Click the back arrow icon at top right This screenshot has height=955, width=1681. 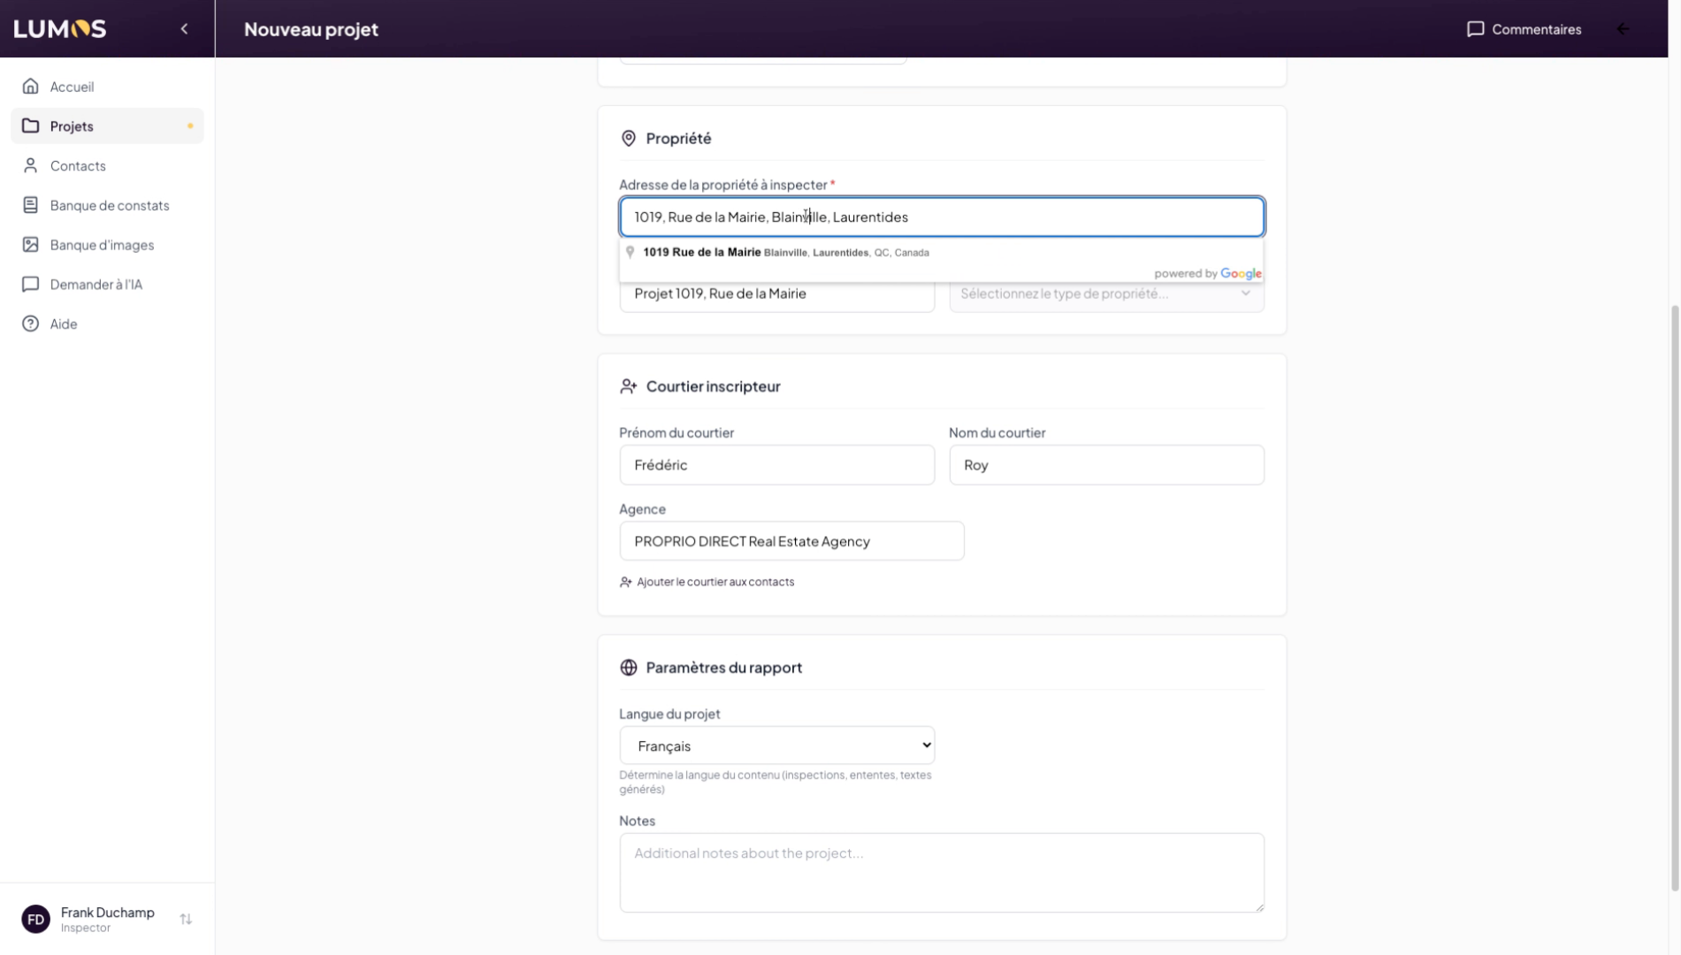click(x=1623, y=29)
